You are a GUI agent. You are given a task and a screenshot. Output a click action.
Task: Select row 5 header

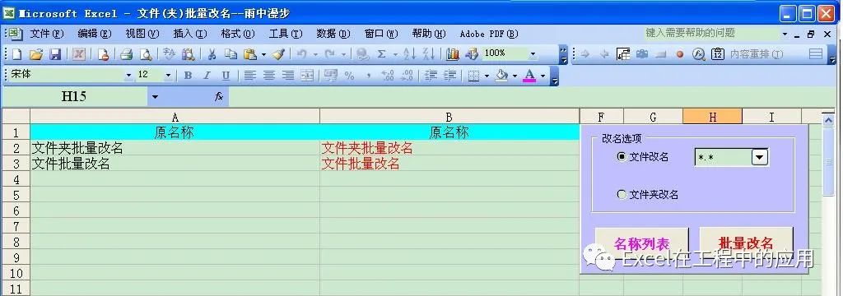(x=16, y=195)
